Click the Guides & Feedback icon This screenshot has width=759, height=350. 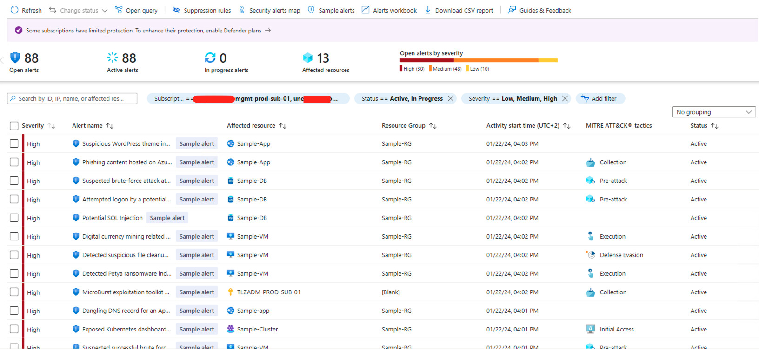[x=512, y=10]
